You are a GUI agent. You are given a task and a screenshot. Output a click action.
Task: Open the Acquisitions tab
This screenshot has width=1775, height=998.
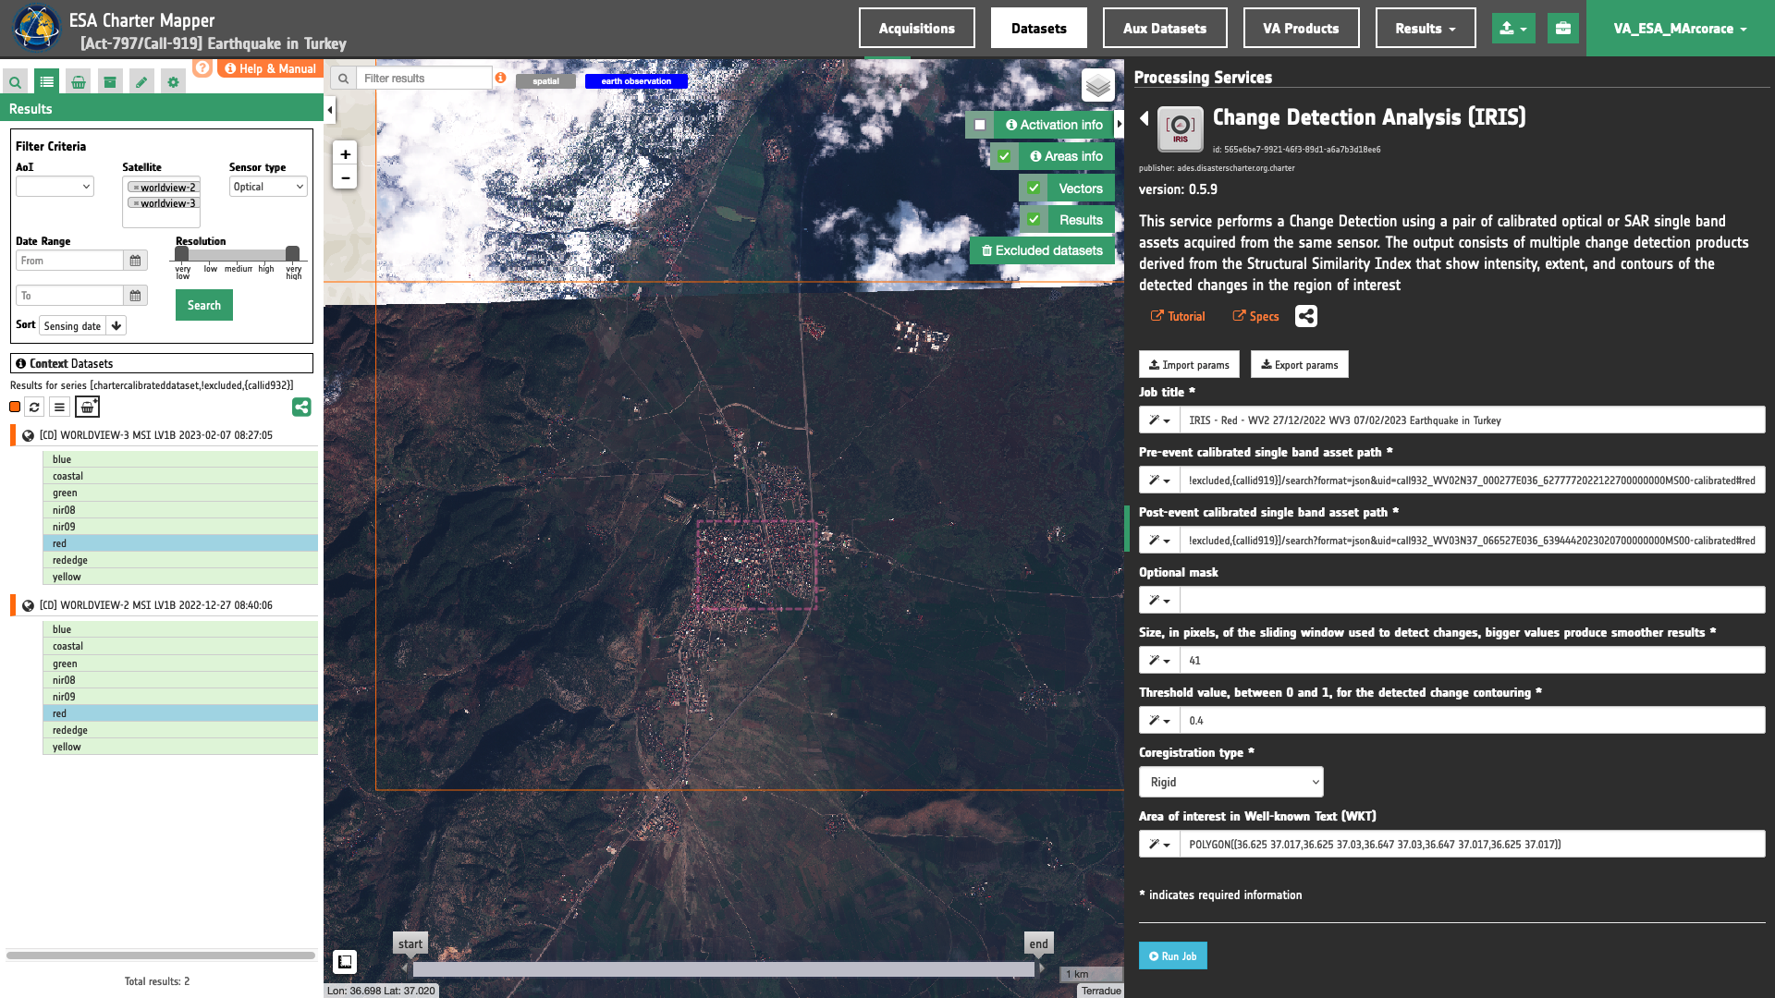[x=916, y=29]
